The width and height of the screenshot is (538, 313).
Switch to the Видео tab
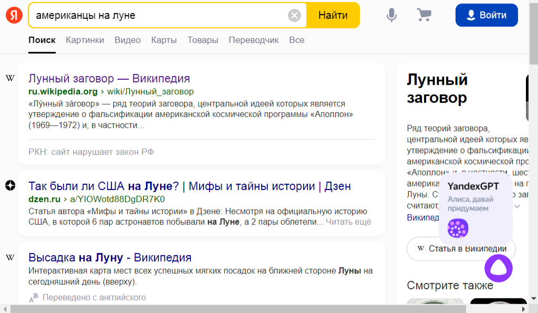coord(128,40)
